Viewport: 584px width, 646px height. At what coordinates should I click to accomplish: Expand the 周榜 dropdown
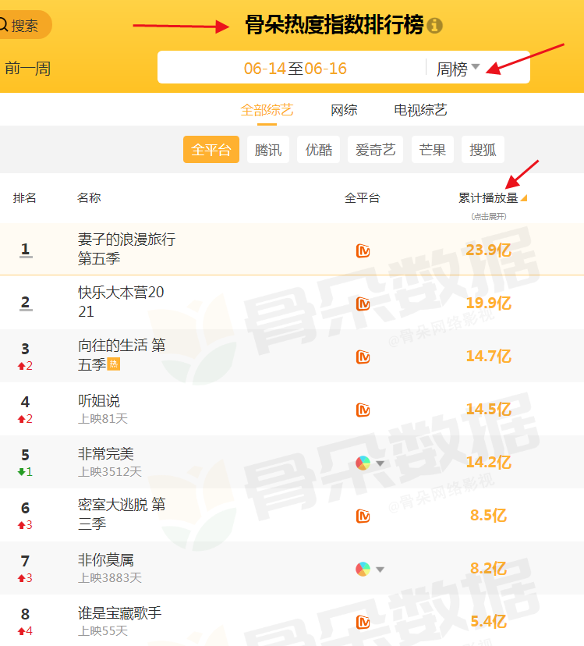[458, 69]
